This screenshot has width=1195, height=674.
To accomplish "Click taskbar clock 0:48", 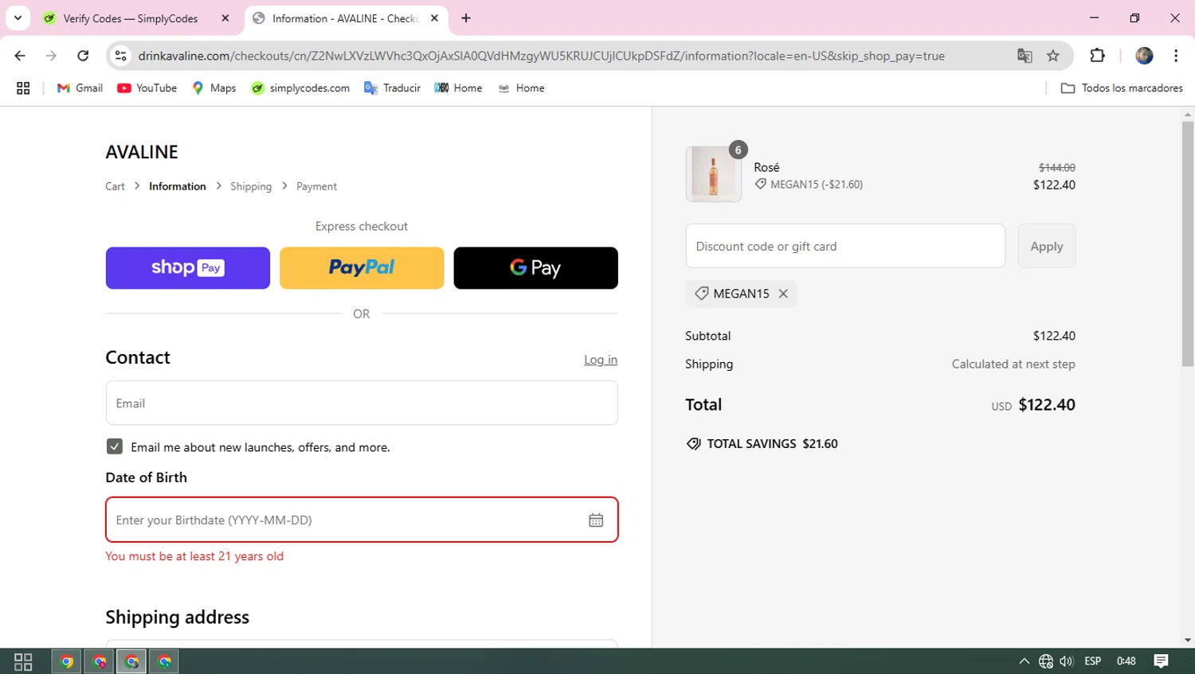I will point(1126,661).
